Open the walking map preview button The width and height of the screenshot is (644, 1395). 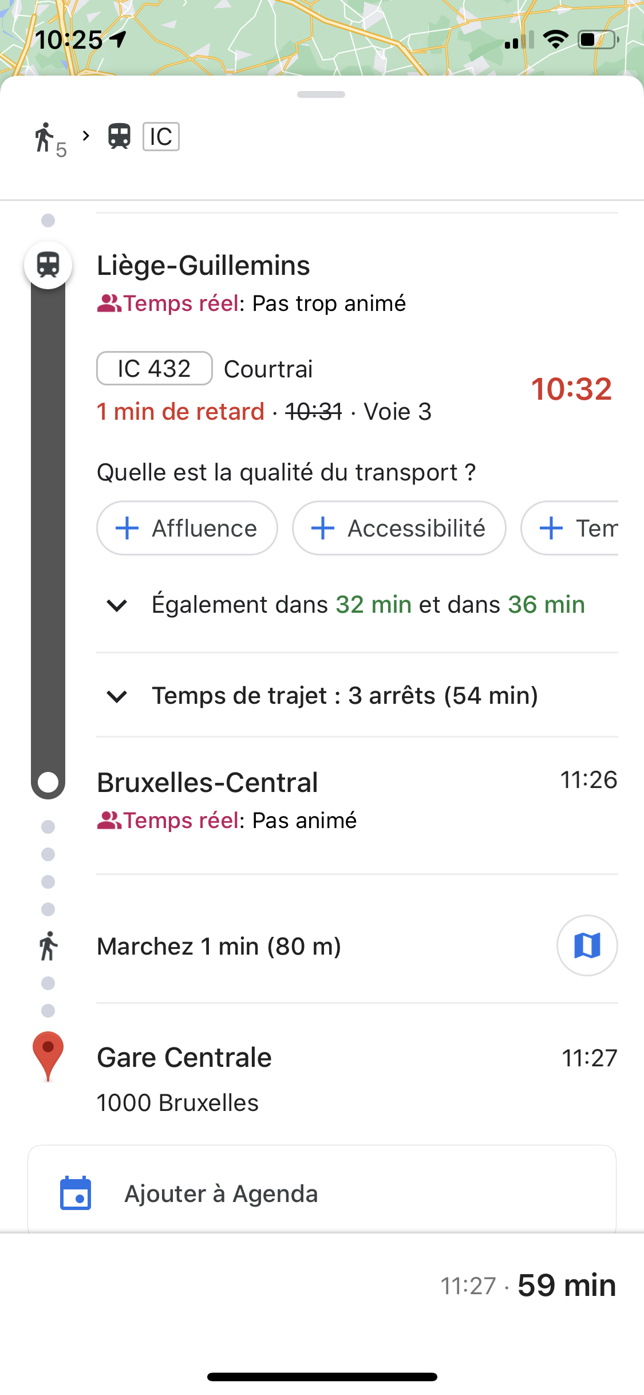coord(587,945)
